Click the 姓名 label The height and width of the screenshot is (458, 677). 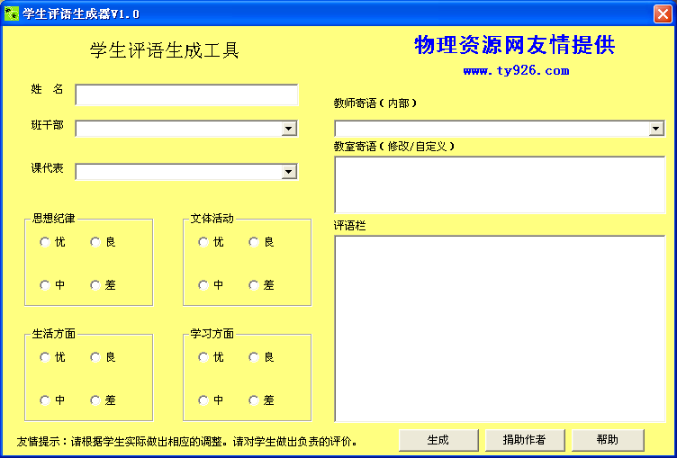(48, 89)
